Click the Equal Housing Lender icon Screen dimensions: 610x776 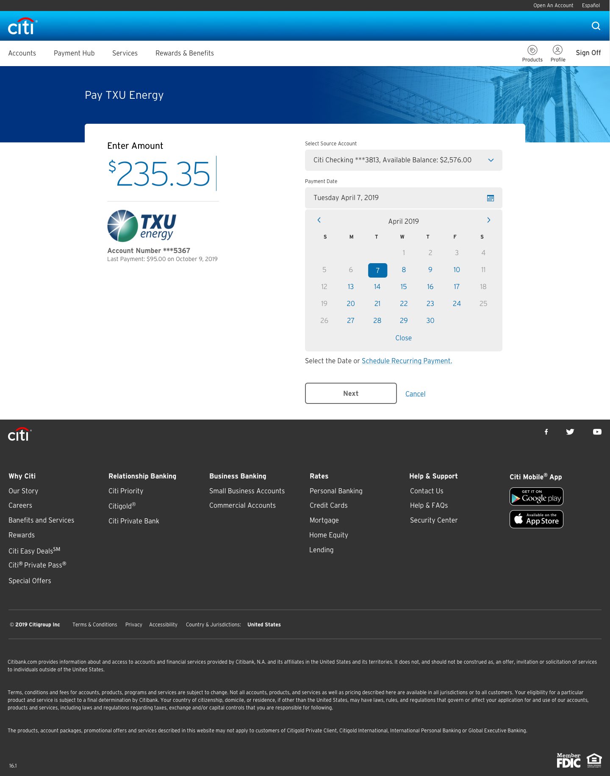(x=594, y=760)
